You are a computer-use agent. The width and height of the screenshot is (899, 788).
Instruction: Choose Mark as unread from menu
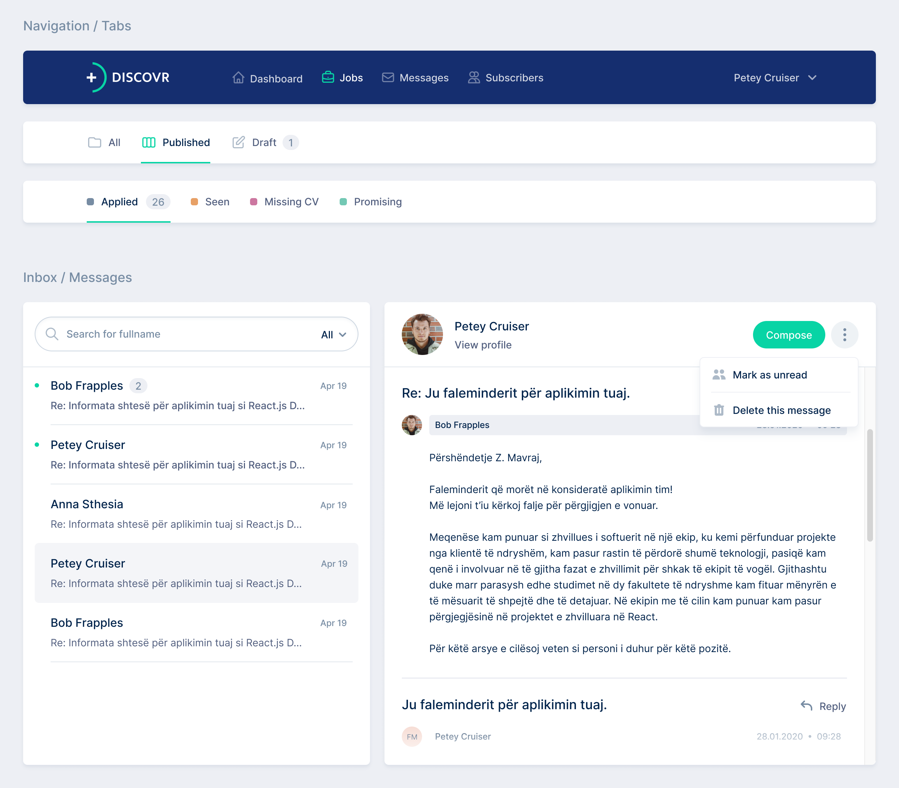769,374
